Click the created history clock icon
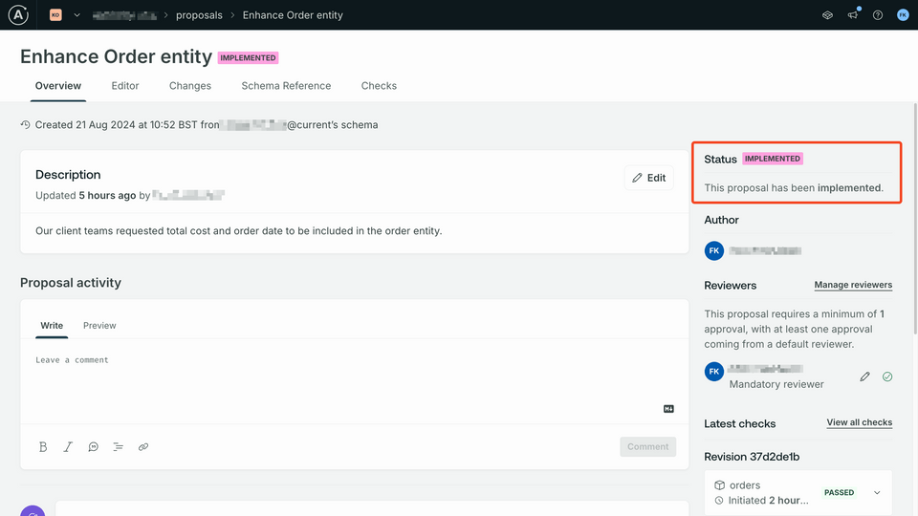The image size is (918, 516). pos(25,124)
